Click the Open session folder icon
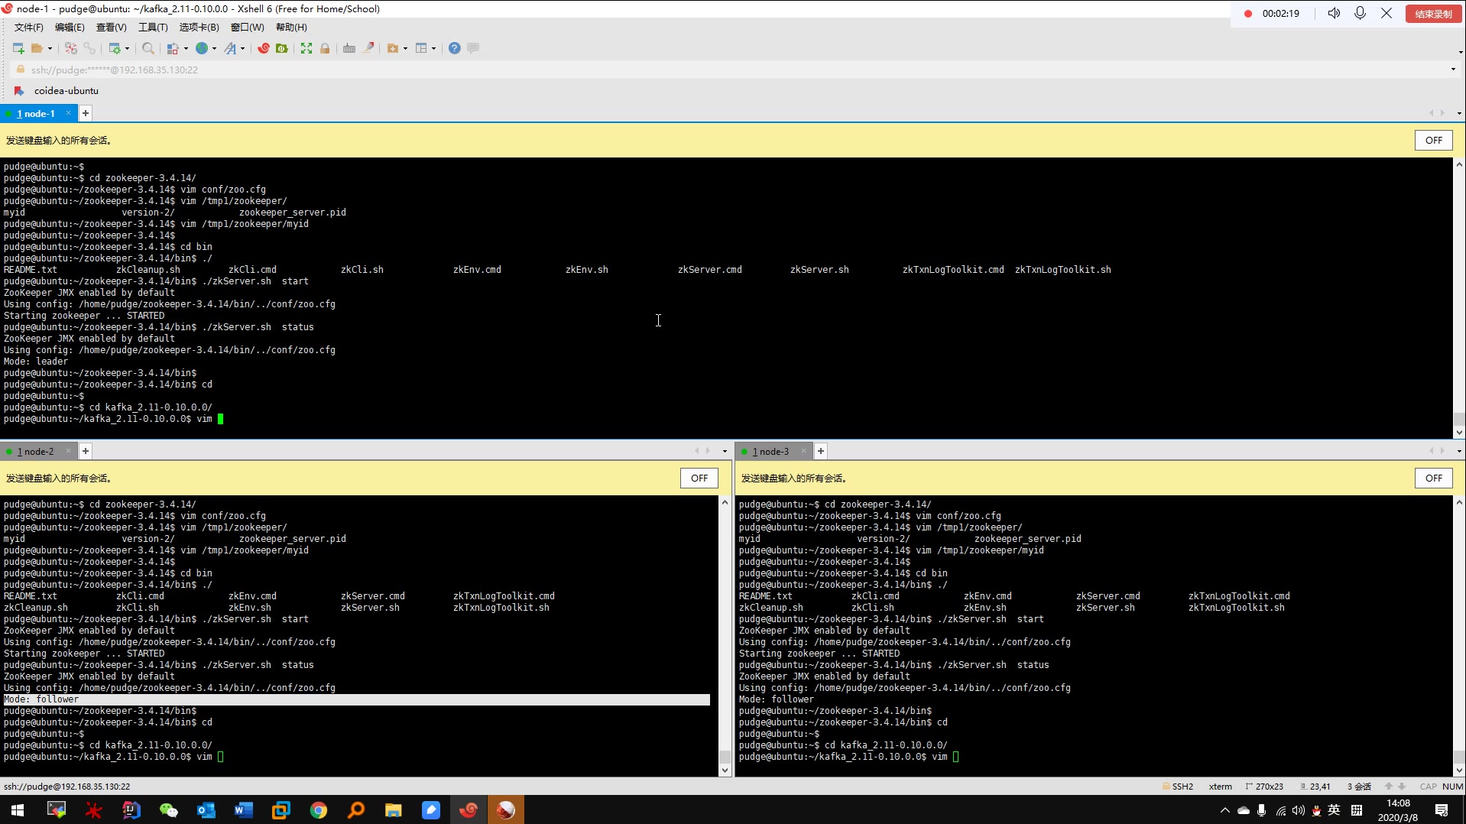The image size is (1466, 824). click(37, 48)
